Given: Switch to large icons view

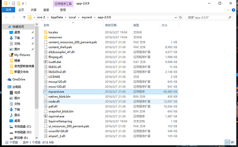Looking at the screenshot, I should coord(232,142).
